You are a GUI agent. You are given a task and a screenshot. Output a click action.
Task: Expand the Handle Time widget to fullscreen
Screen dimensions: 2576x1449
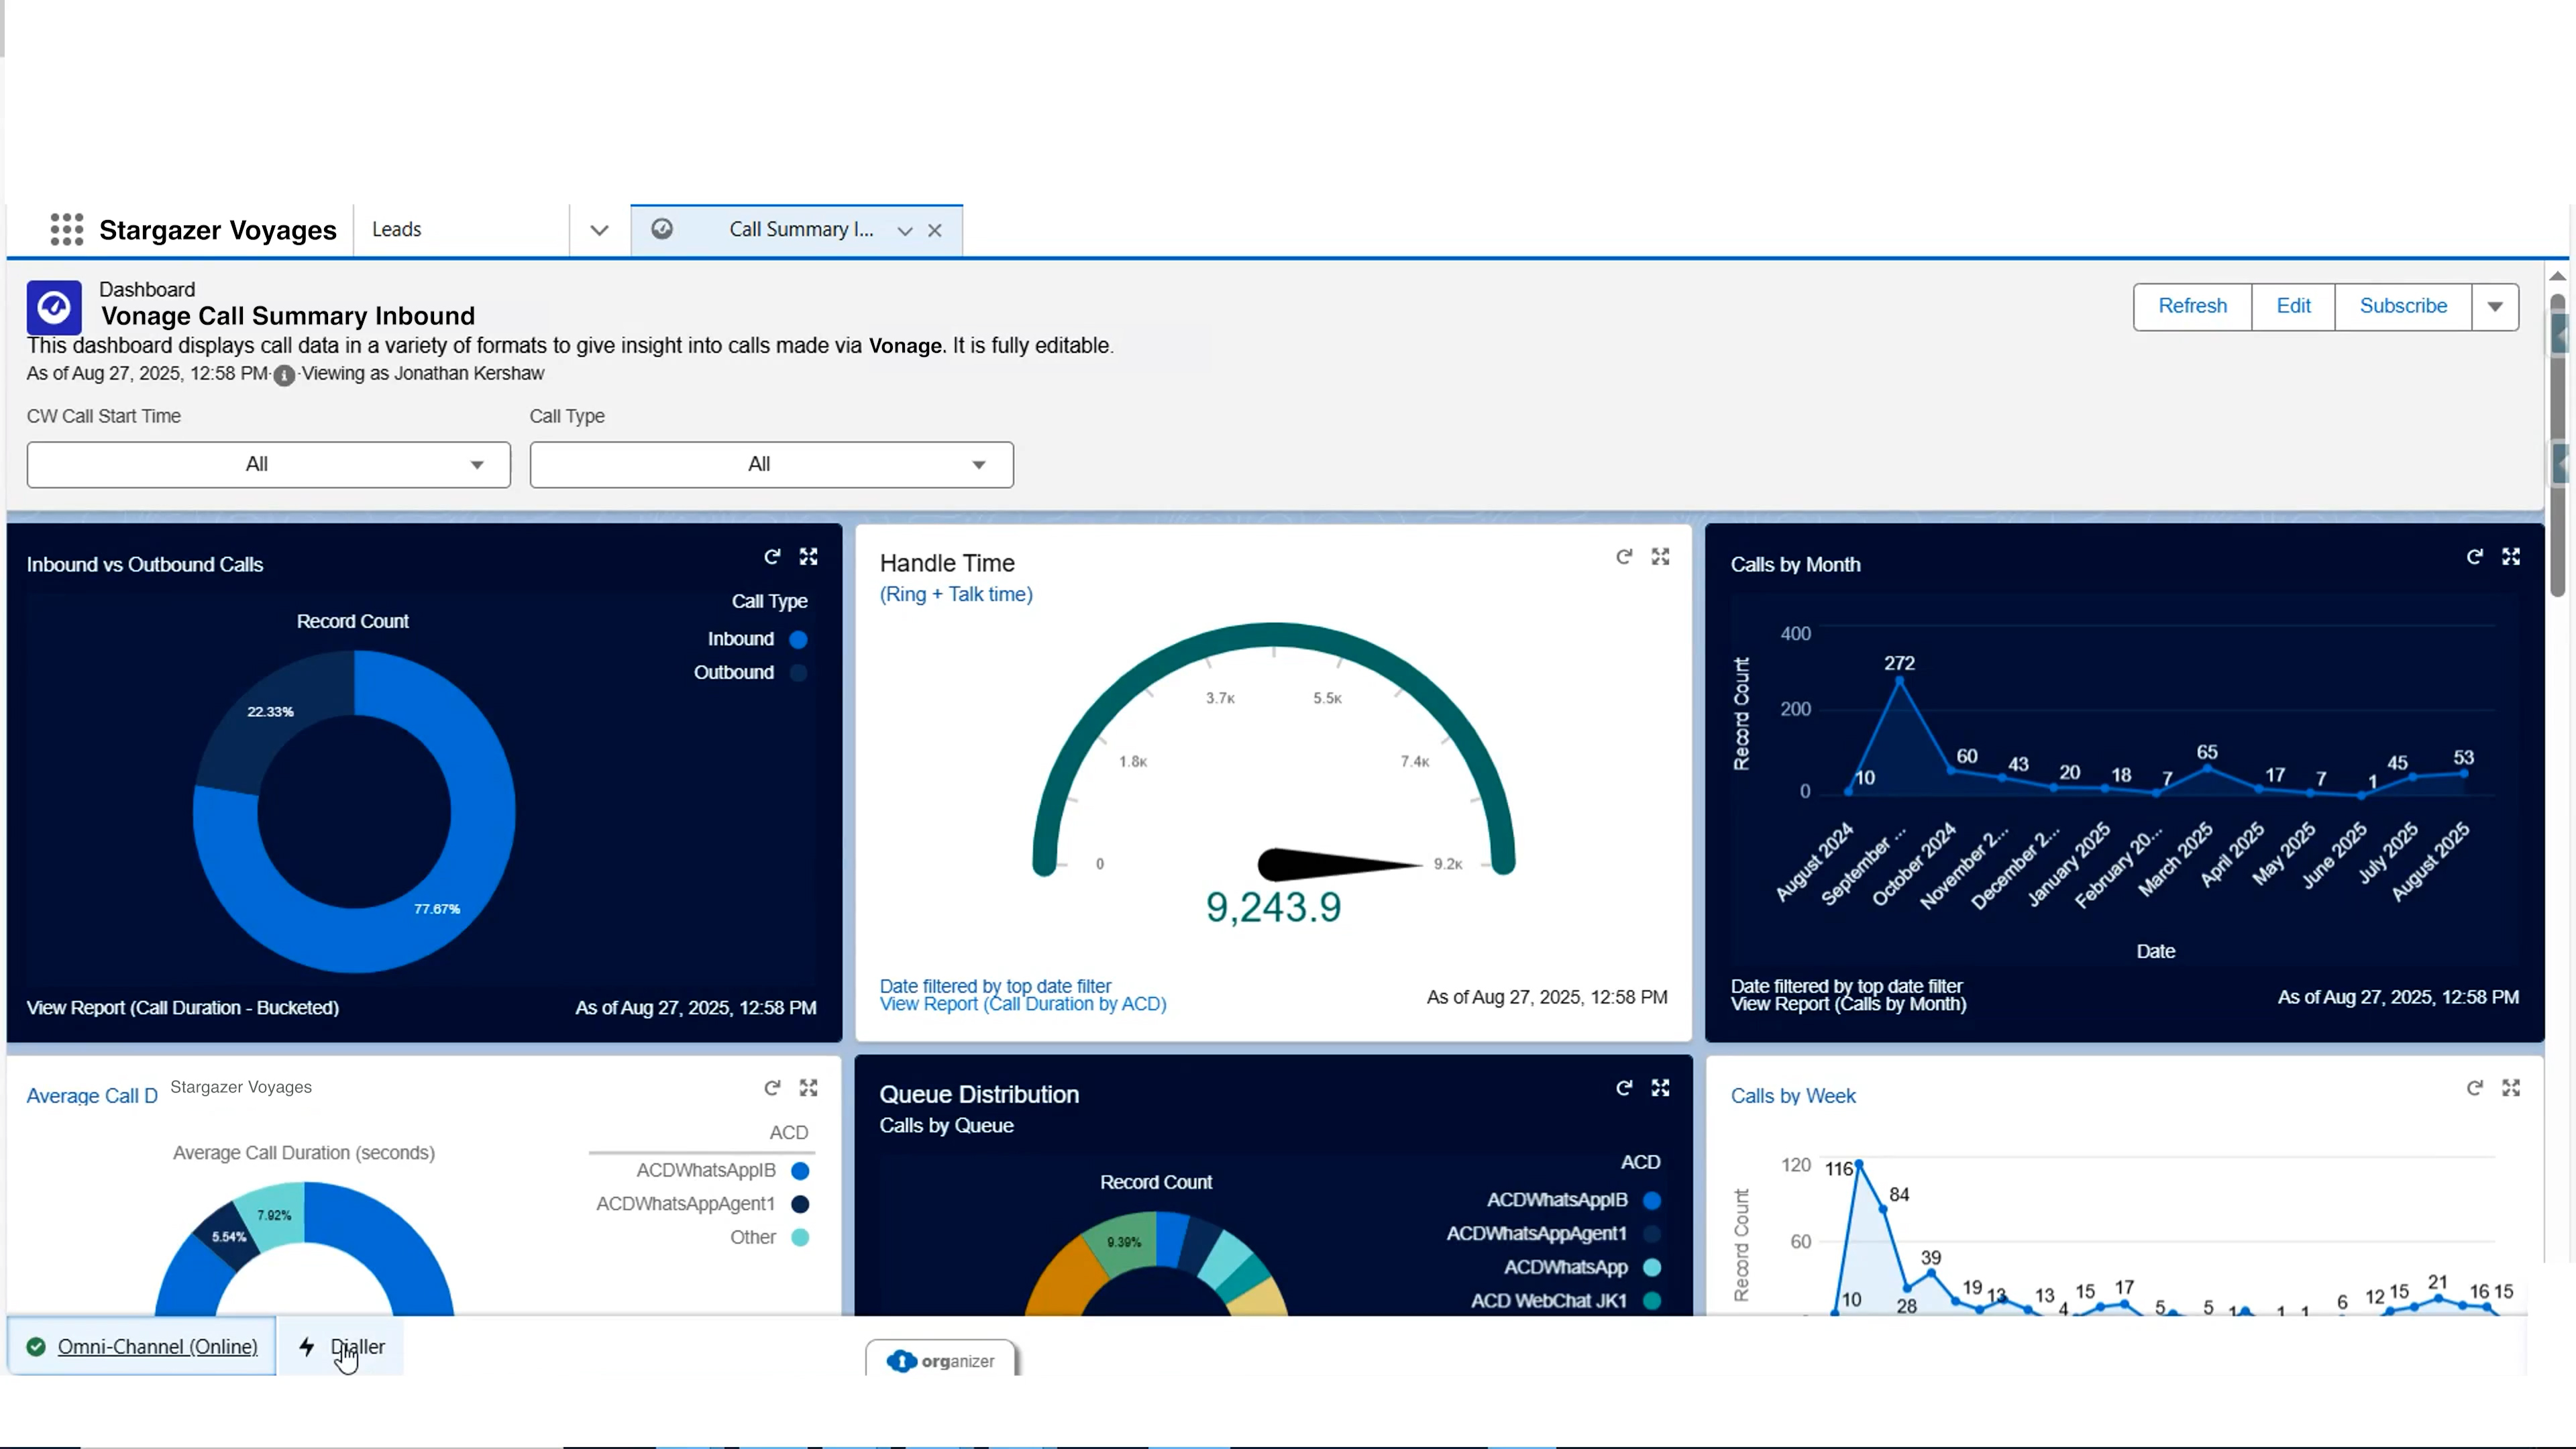[x=1660, y=556]
